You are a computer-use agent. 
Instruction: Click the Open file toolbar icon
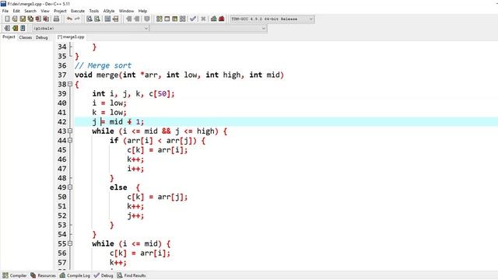tap(15, 19)
